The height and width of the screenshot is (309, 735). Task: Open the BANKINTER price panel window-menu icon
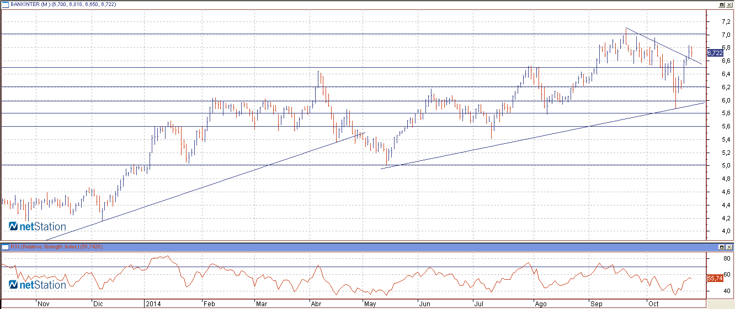5,4
